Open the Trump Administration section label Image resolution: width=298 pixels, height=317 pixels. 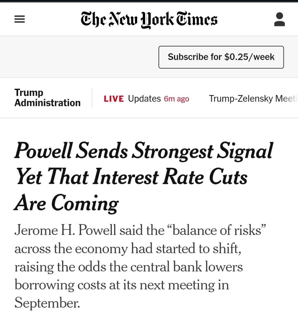click(x=47, y=98)
